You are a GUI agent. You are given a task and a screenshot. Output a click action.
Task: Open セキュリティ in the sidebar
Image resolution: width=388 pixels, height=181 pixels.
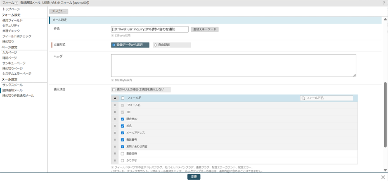click(11, 26)
